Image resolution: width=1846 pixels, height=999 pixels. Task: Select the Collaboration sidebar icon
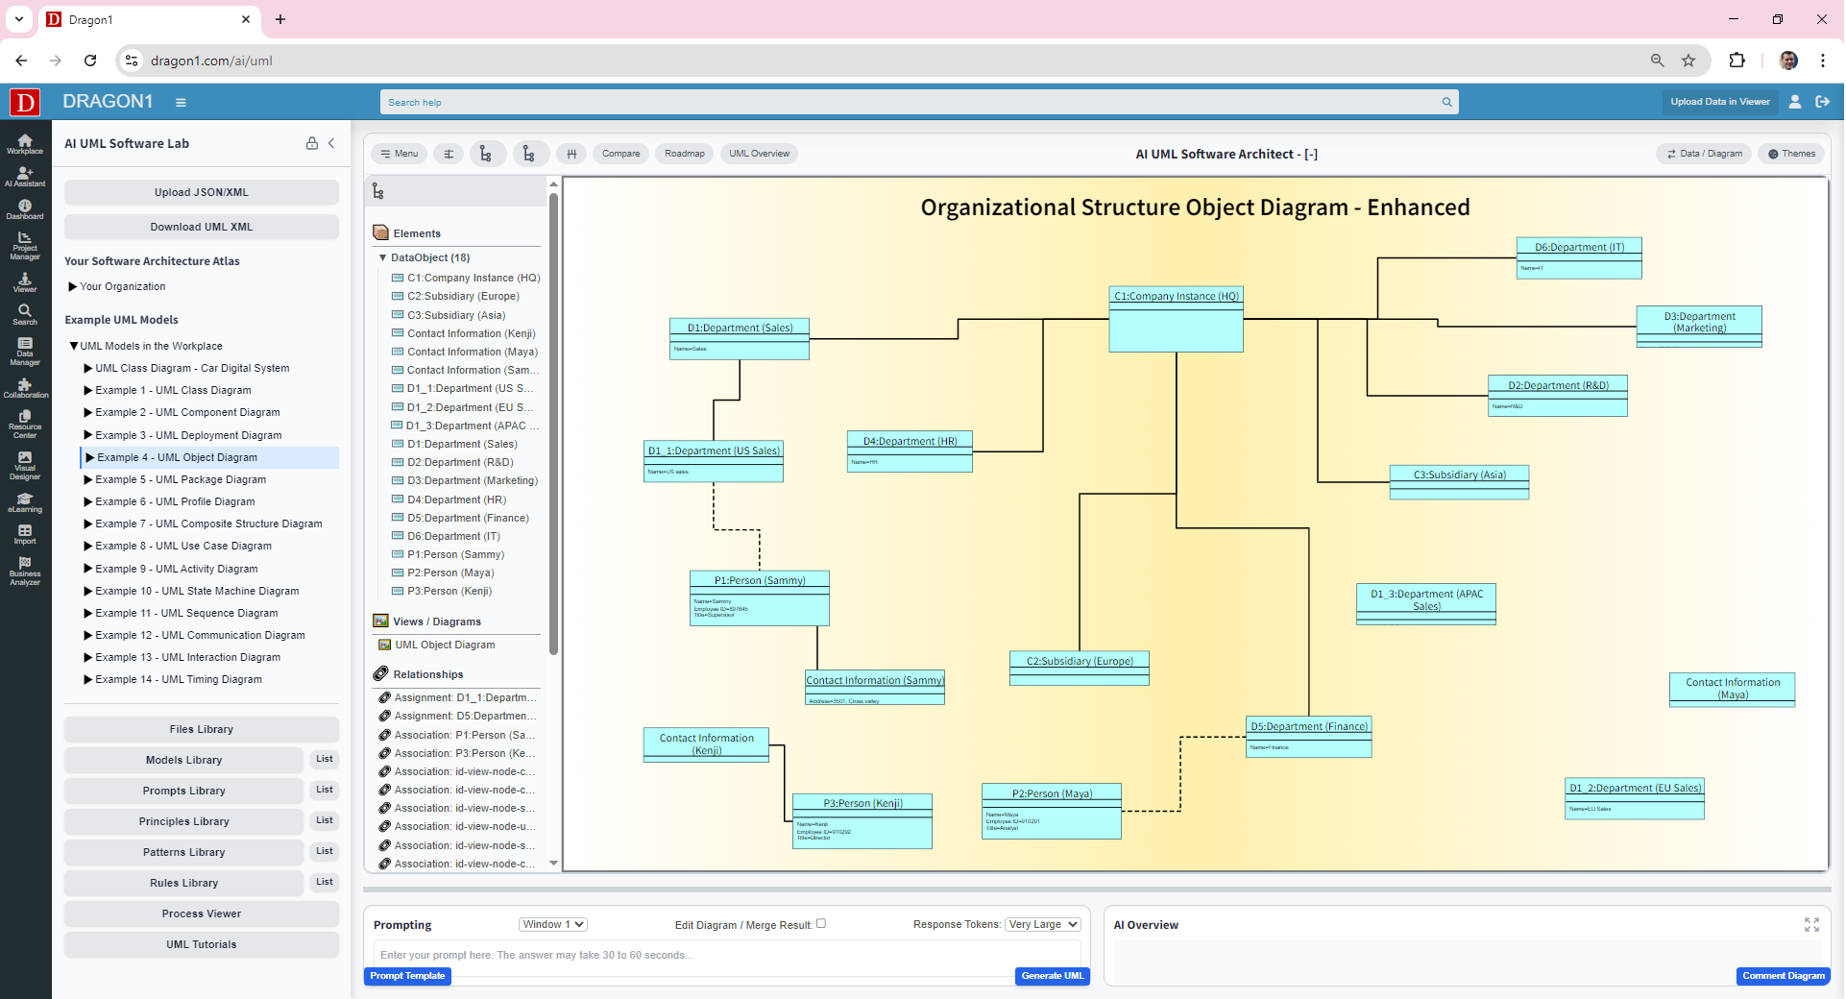pos(24,388)
